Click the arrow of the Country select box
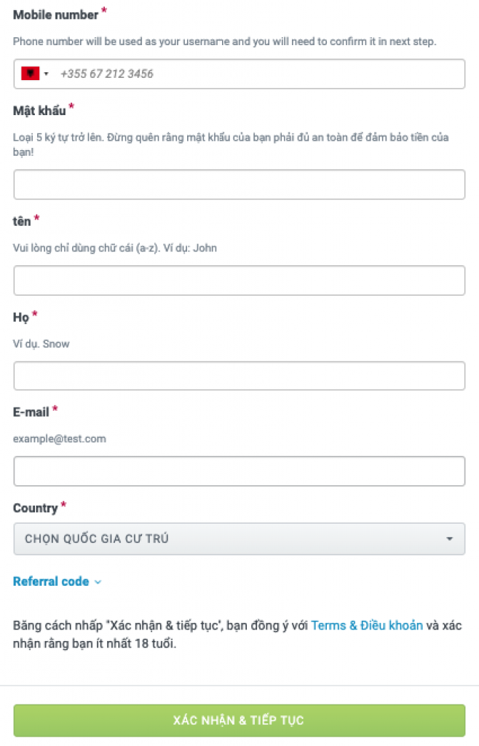This screenshot has width=479, height=746. (x=449, y=538)
